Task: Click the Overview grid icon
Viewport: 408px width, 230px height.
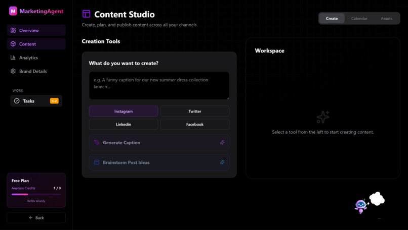Action: (x=13, y=30)
